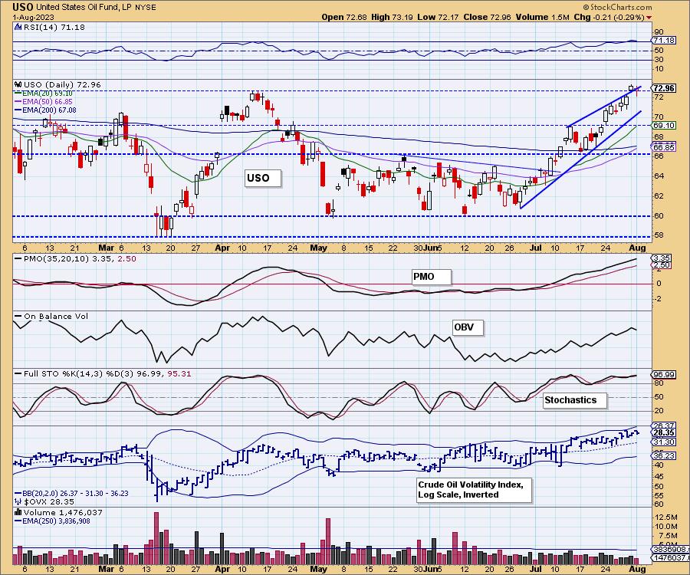This screenshot has width=690, height=575.
Task: Click the EMA(200) 67.08 legend entry
Action: tap(45, 110)
